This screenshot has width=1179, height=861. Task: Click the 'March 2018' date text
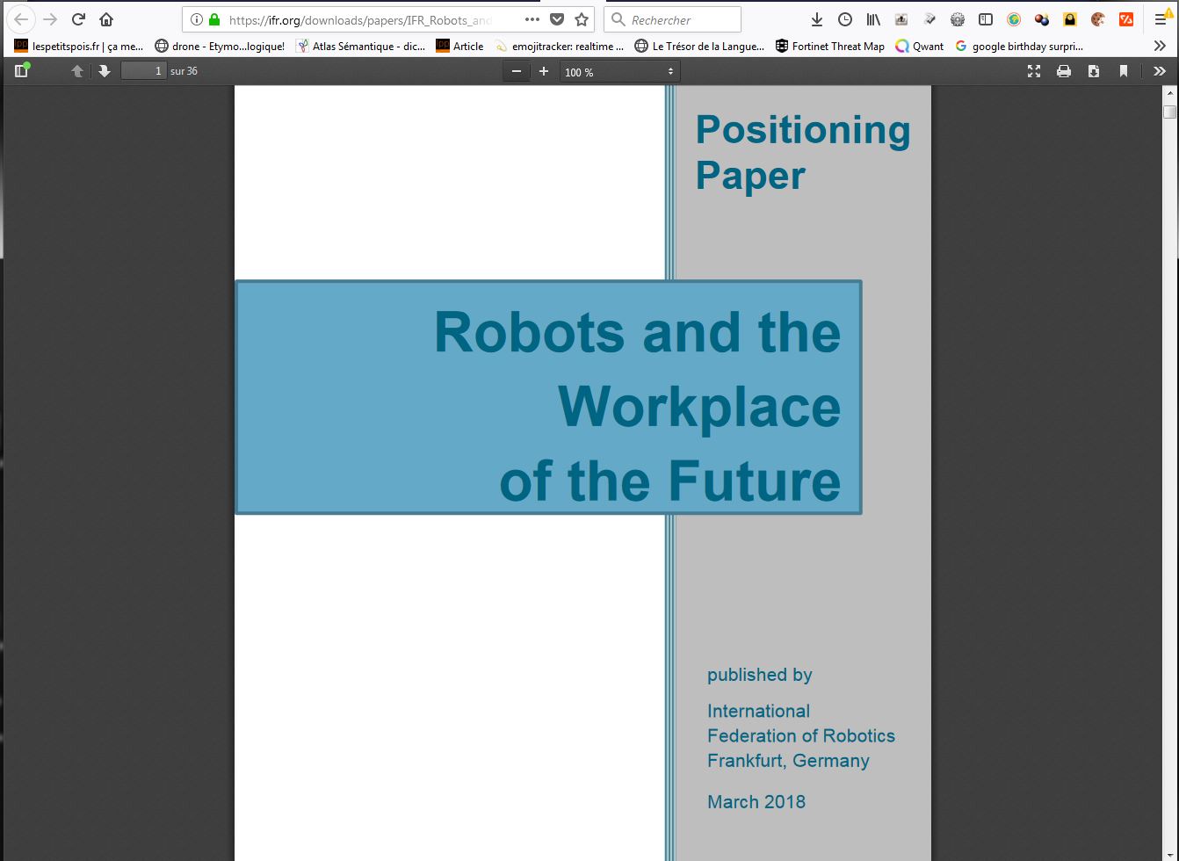pos(756,801)
